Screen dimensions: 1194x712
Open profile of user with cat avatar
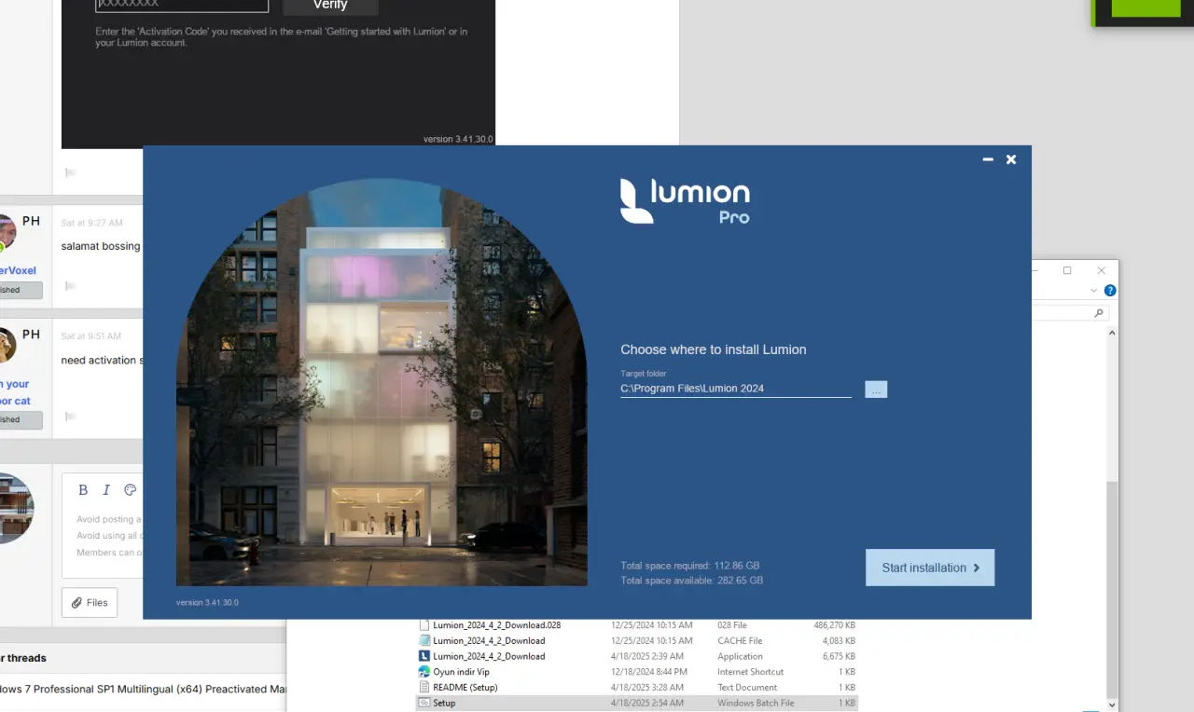pyautogui.click(x=7, y=345)
